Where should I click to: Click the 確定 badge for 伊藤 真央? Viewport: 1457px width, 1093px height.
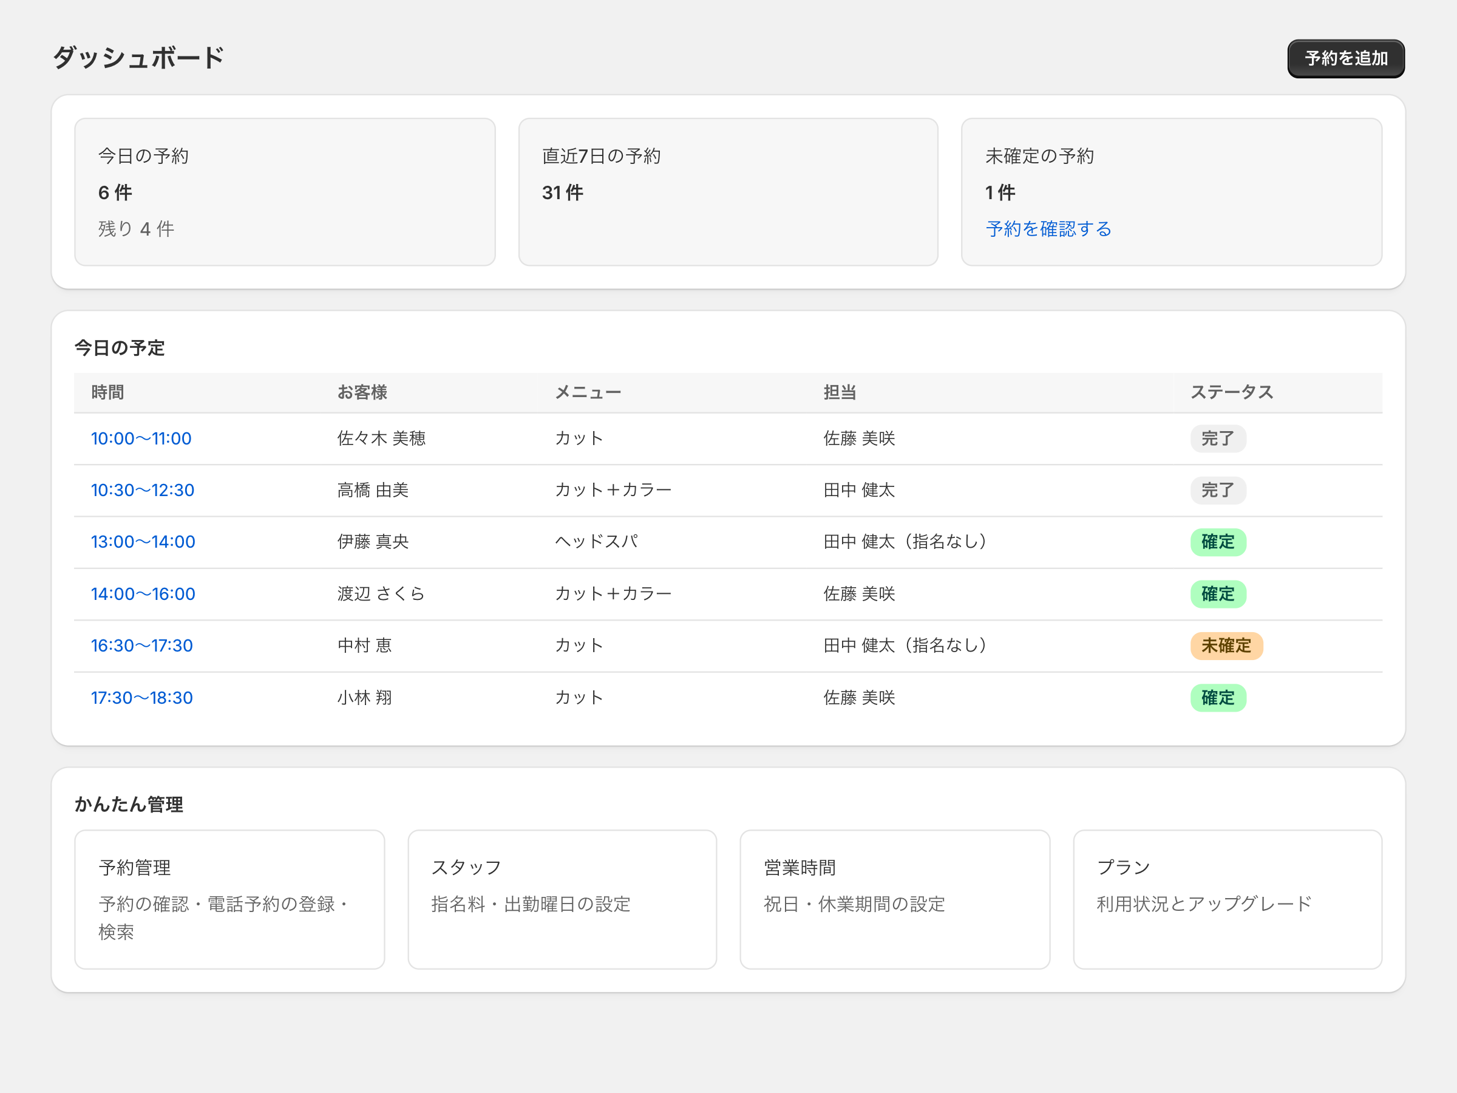click(x=1217, y=542)
